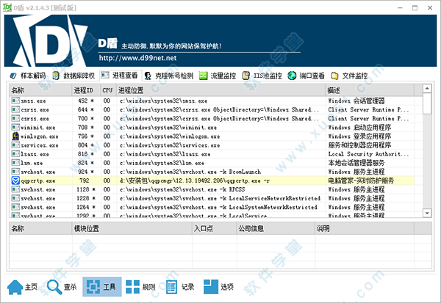Click the process list scroll-down arrow
The width and height of the screenshot is (441, 303).
427,213
